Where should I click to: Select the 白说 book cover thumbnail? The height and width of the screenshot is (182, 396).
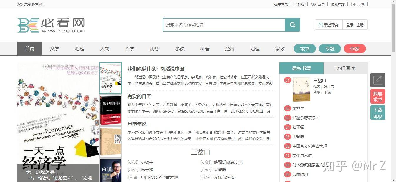pos(110,171)
